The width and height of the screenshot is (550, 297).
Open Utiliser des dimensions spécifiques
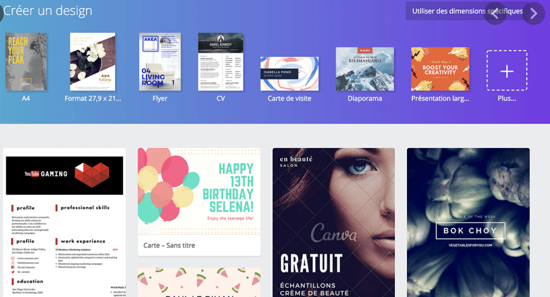[467, 11]
